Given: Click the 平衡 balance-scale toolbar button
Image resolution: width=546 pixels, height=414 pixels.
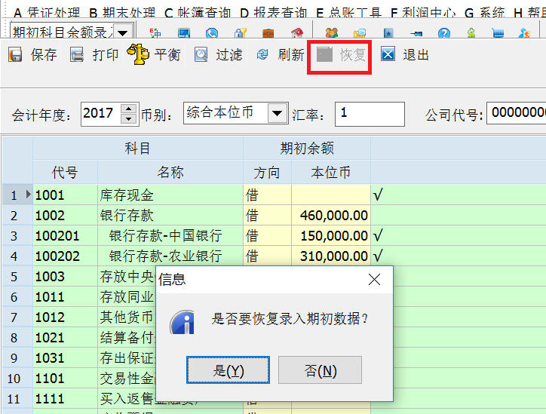Looking at the screenshot, I should [x=154, y=54].
